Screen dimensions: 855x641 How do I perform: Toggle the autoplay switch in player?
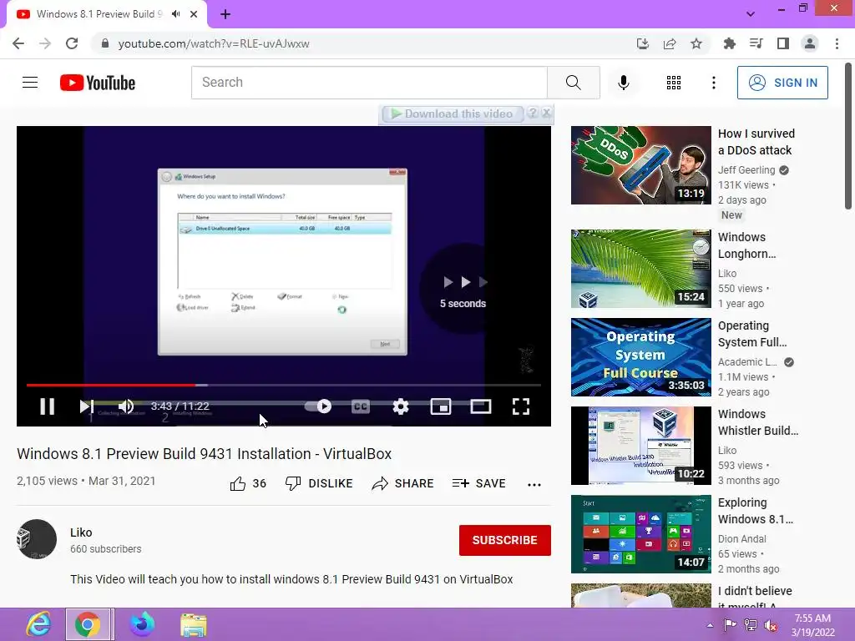point(318,406)
